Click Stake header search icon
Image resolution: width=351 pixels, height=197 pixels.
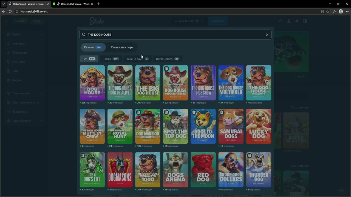(x=281, y=21)
